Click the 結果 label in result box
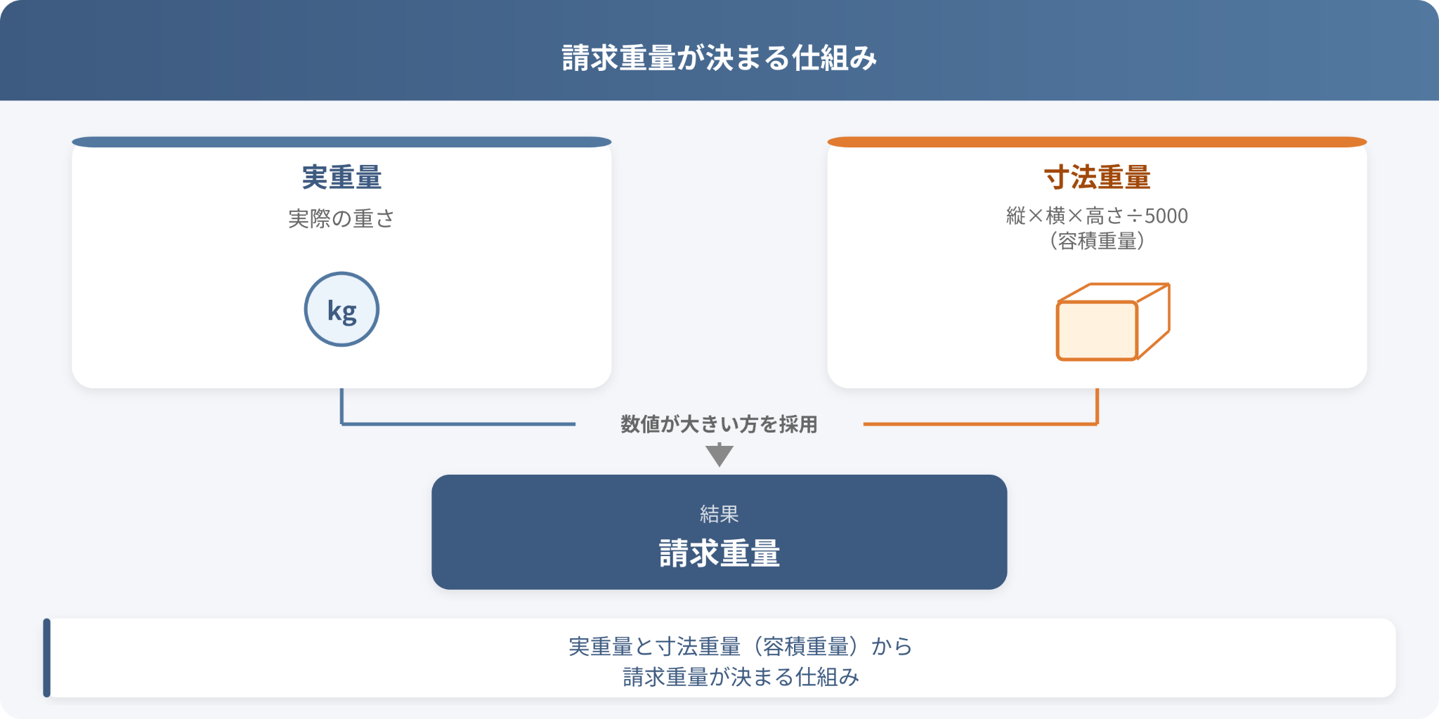The height and width of the screenshot is (719, 1439). pyautogui.click(x=719, y=514)
